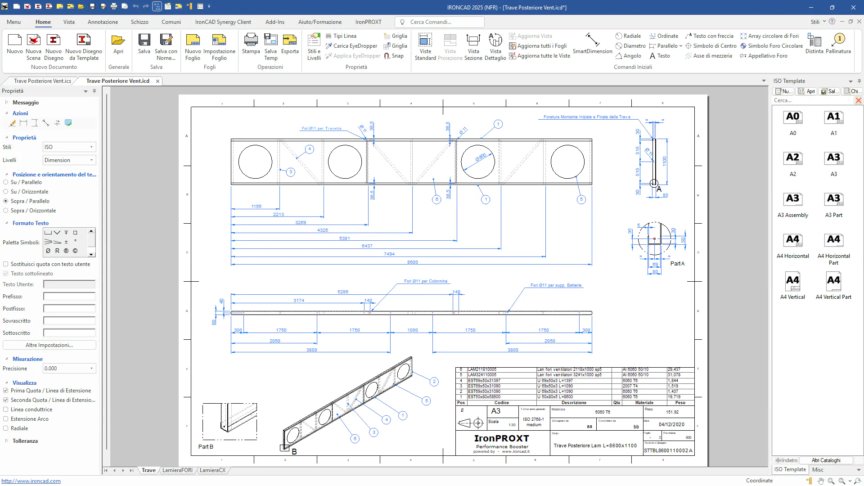Open Stili e Livelli

click(314, 47)
